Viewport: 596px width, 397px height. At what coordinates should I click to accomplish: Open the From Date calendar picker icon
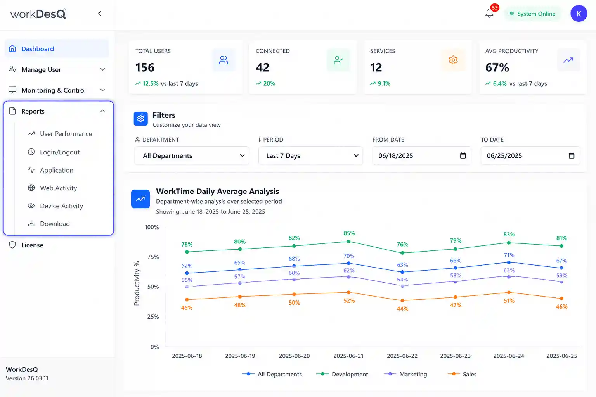coord(463,155)
